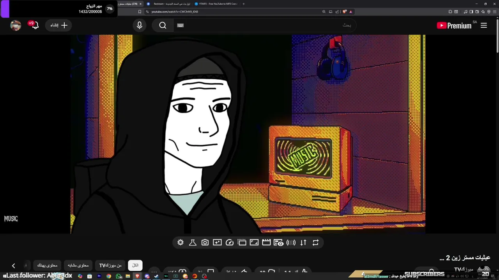Viewport: 499px width, 280px height.
Task: Click page vertical scrollbar
Action: point(497,35)
